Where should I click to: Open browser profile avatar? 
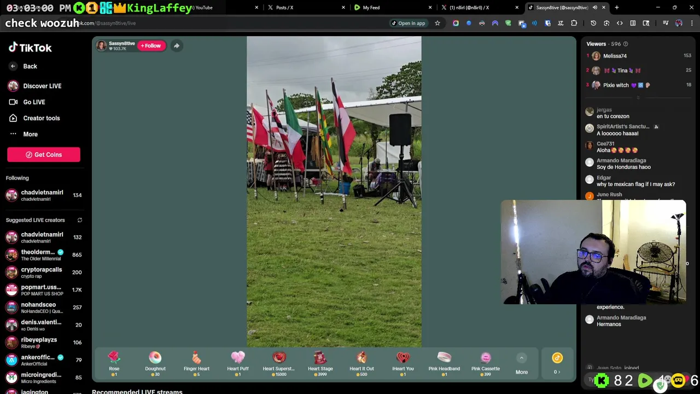(679, 23)
